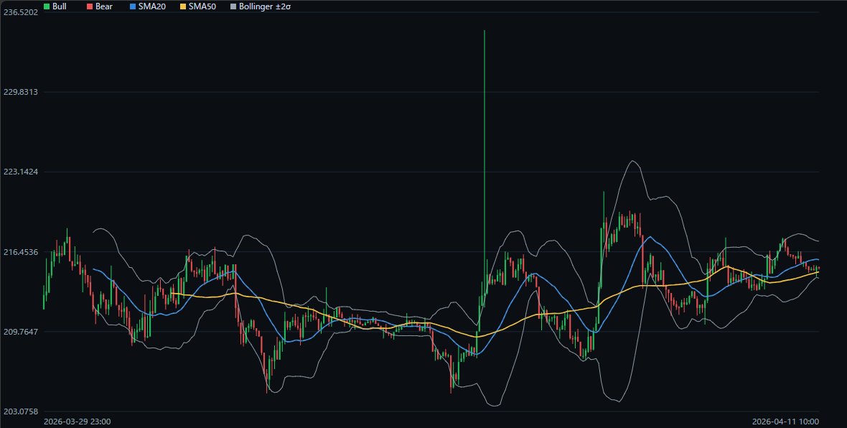Viewport: 847px width, 428px height.
Task: Toggle the Bear series legend label
Action: point(103,6)
